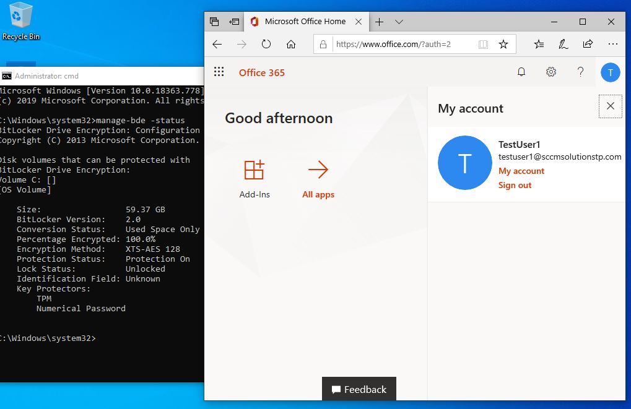
Task: Refresh the browser page
Action: [266, 45]
